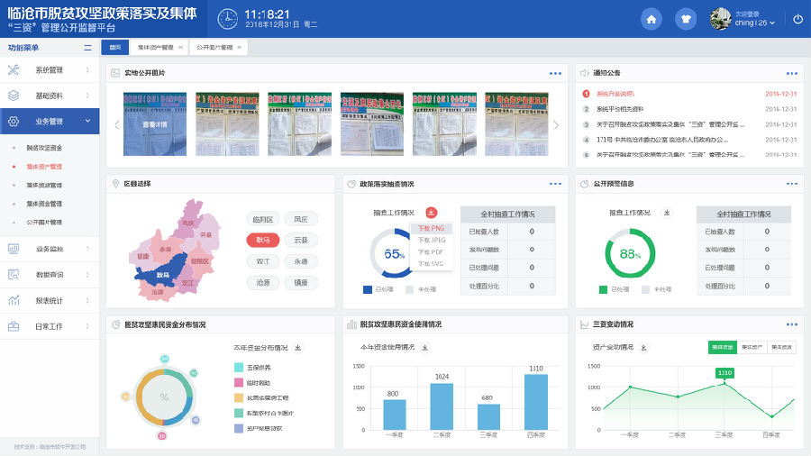Screen dimensions: 811x456
Task: Click the red download icon beside 抽查工作情况
Action: tap(431, 213)
